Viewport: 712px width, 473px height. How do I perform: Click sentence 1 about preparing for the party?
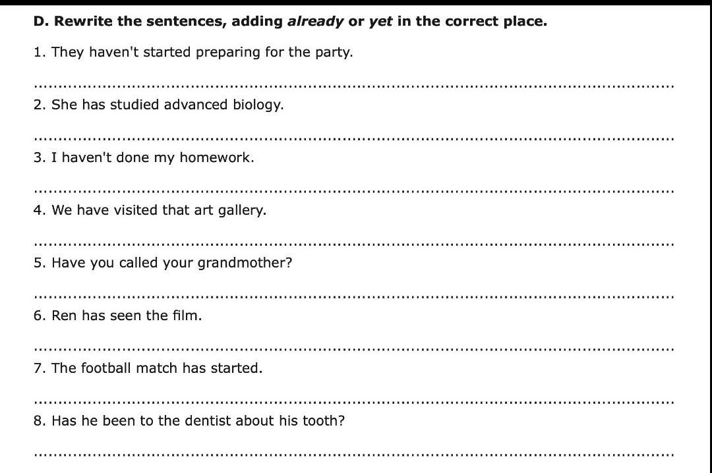[193, 52]
